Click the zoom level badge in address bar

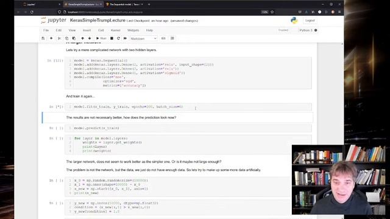[x=264, y=12]
